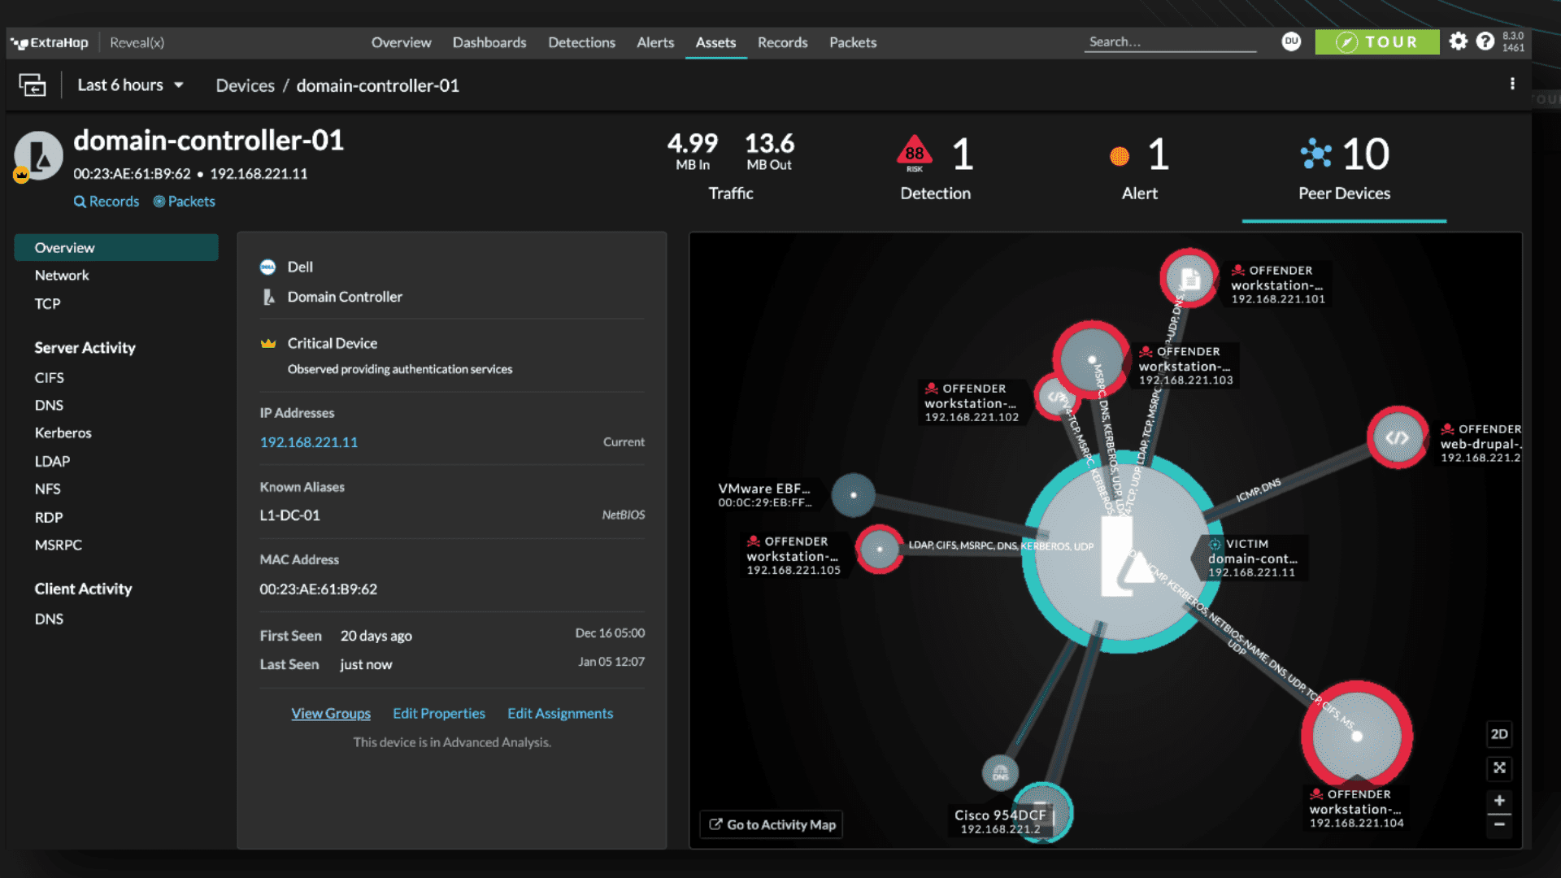The image size is (1561, 878).
Task: Open the Detections menu
Action: point(581,42)
